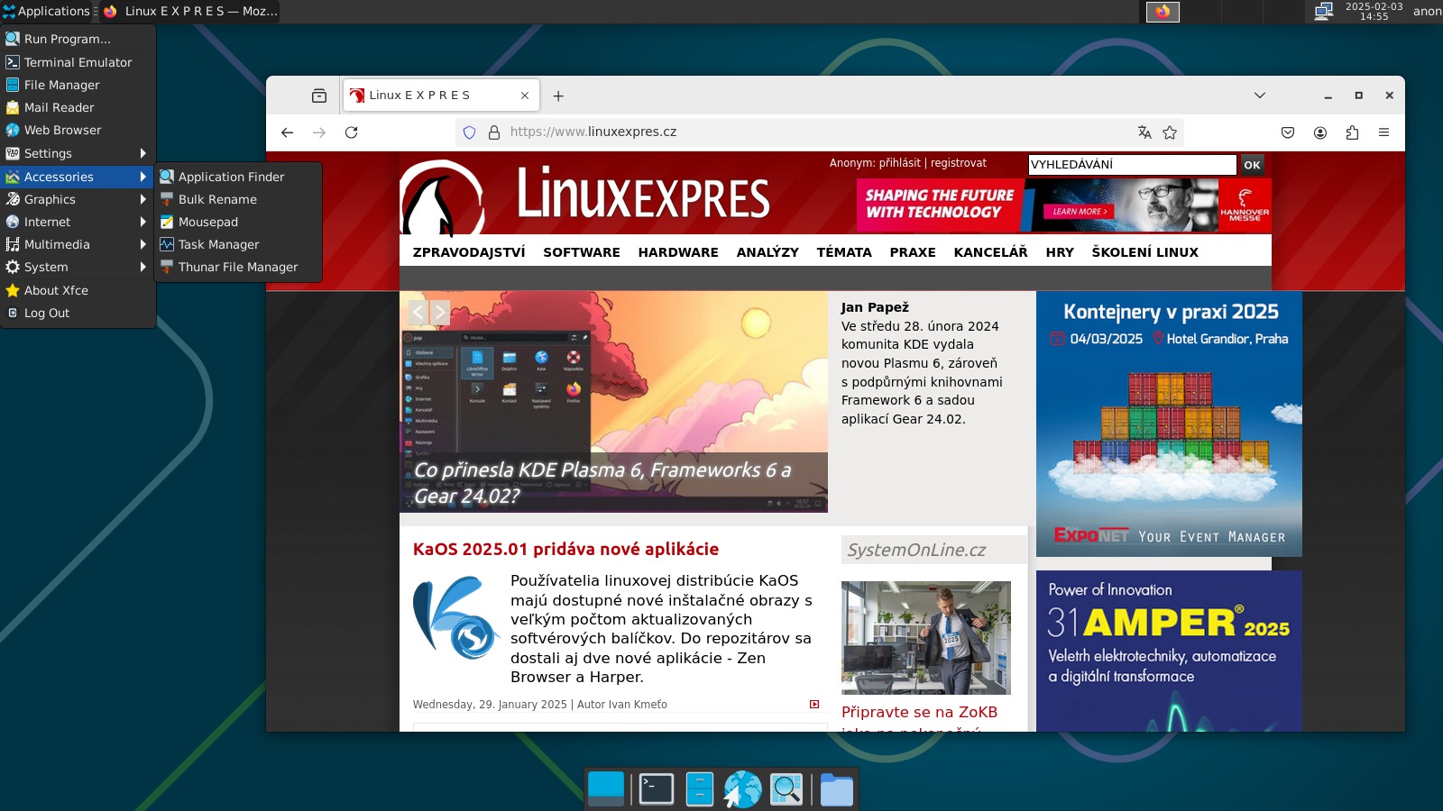Click the Firefox reload page icon
This screenshot has width=1443, height=811.
(x=352, y=132)
